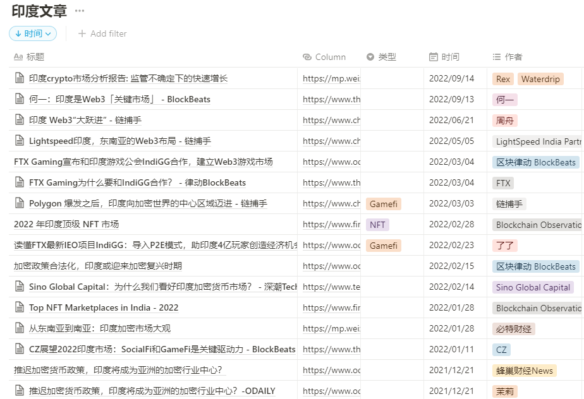Click page icon of 推迟加密货币政策 -ODAILY row
The height and width of the screenshot is (399, 584).
[x=20, y=391]
